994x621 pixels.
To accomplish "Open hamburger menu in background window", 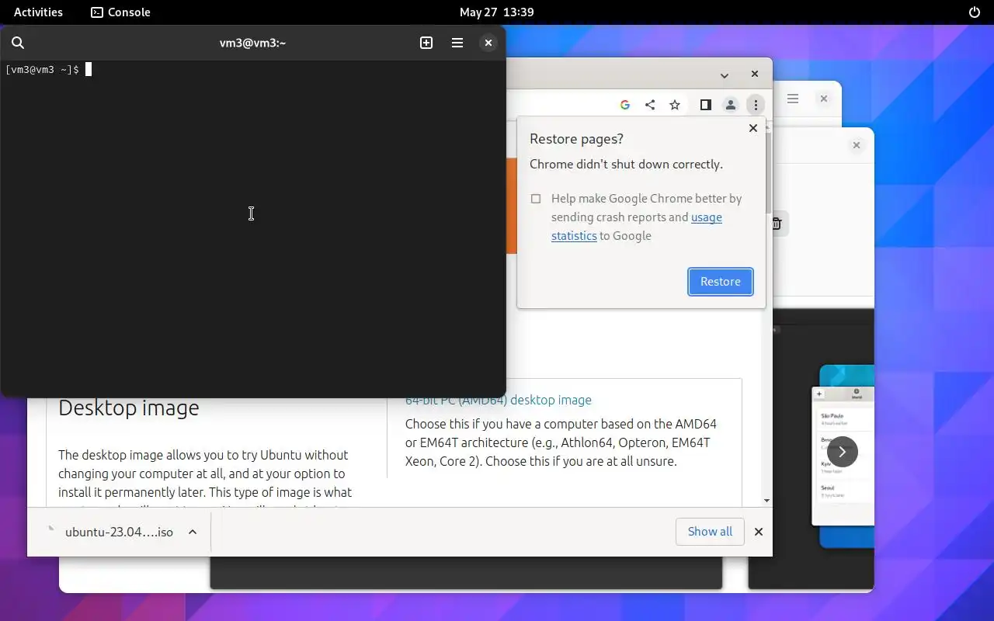I will tap(793, 99).
